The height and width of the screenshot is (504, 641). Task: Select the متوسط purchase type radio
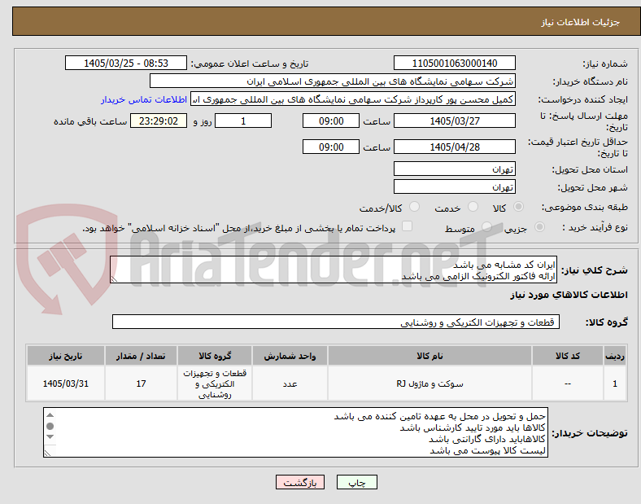(x=486, y=227)
